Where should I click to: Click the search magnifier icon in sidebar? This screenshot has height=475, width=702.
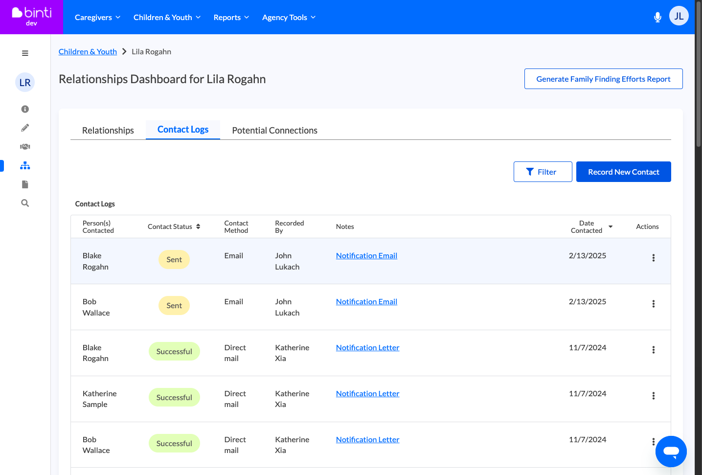coord(25,203)
